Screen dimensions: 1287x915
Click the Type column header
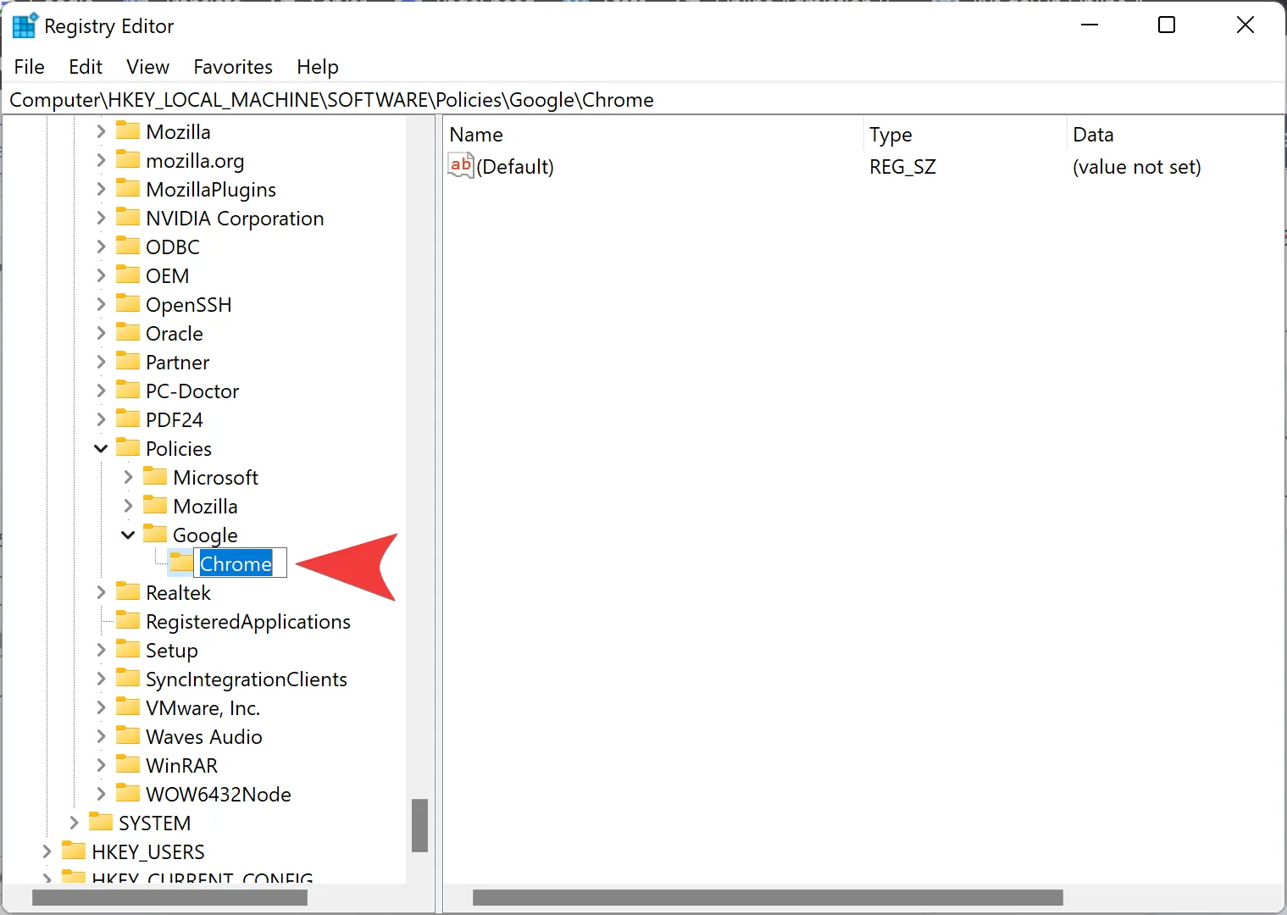(890, 134)
